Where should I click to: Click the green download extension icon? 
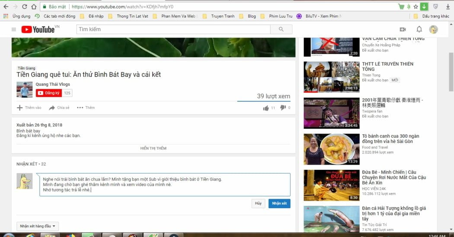[424, 6]
